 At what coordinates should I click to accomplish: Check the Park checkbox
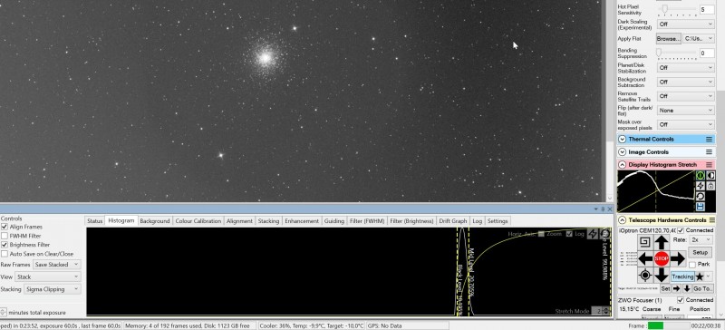pyautogui.click(x=692, y=265)
